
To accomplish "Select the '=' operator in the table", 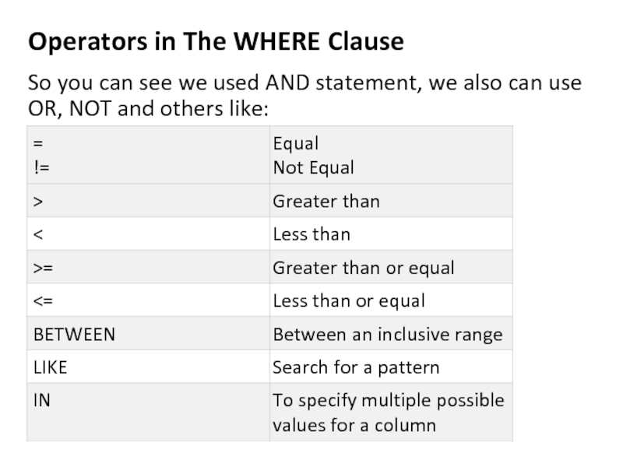I will coord(38,144).
